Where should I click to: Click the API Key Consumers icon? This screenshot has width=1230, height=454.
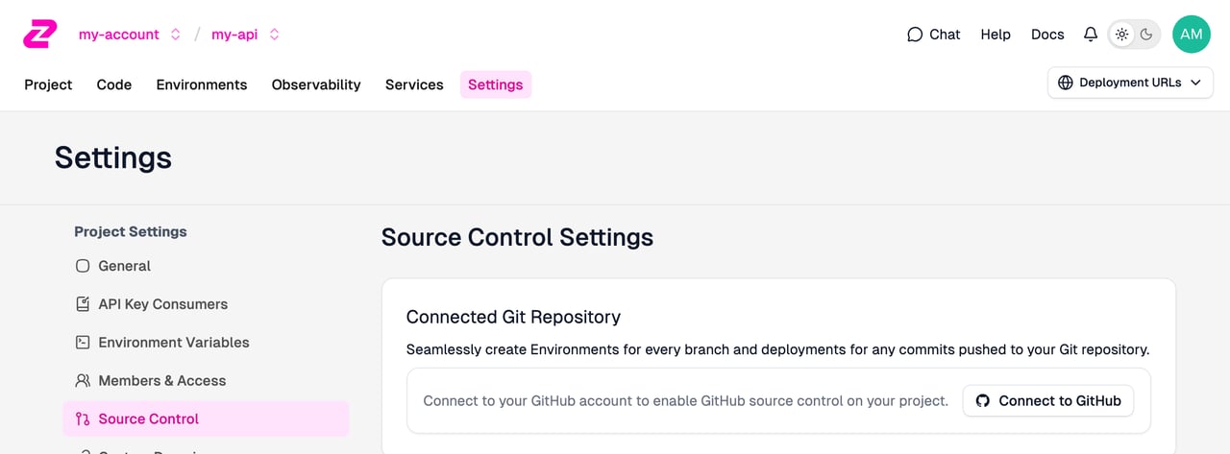(83, 304)
